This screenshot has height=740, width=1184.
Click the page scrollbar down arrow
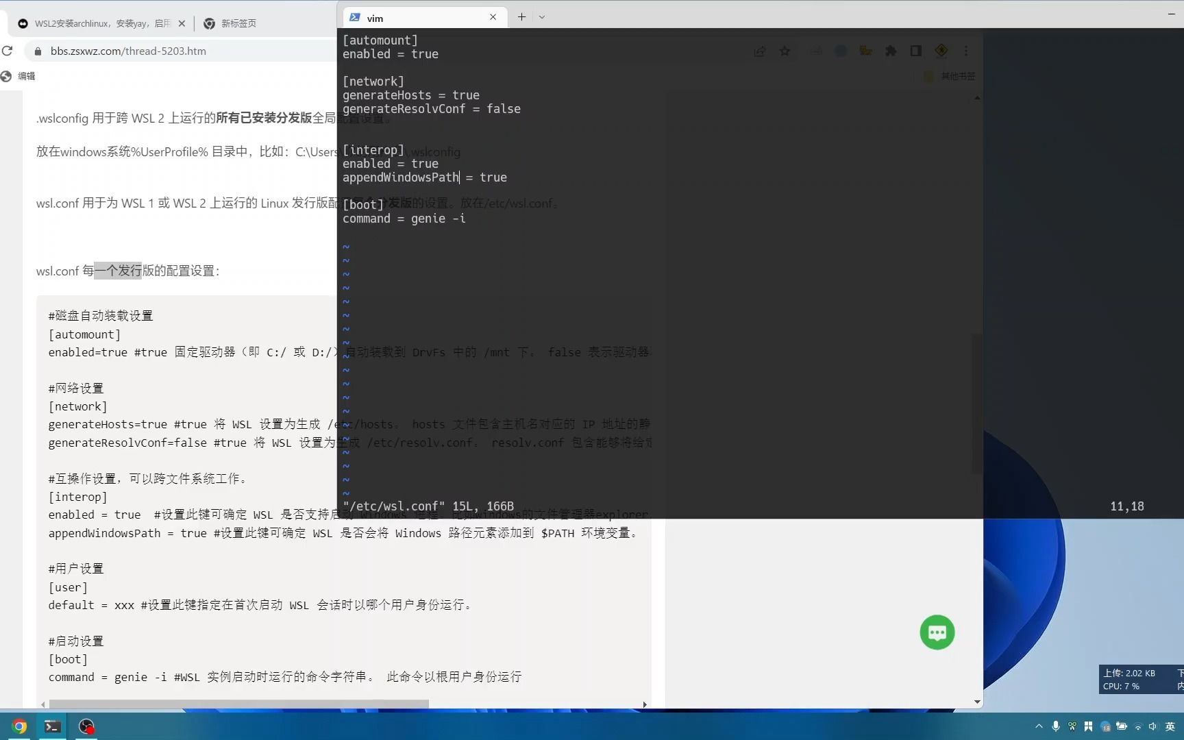tap(977, 702)
